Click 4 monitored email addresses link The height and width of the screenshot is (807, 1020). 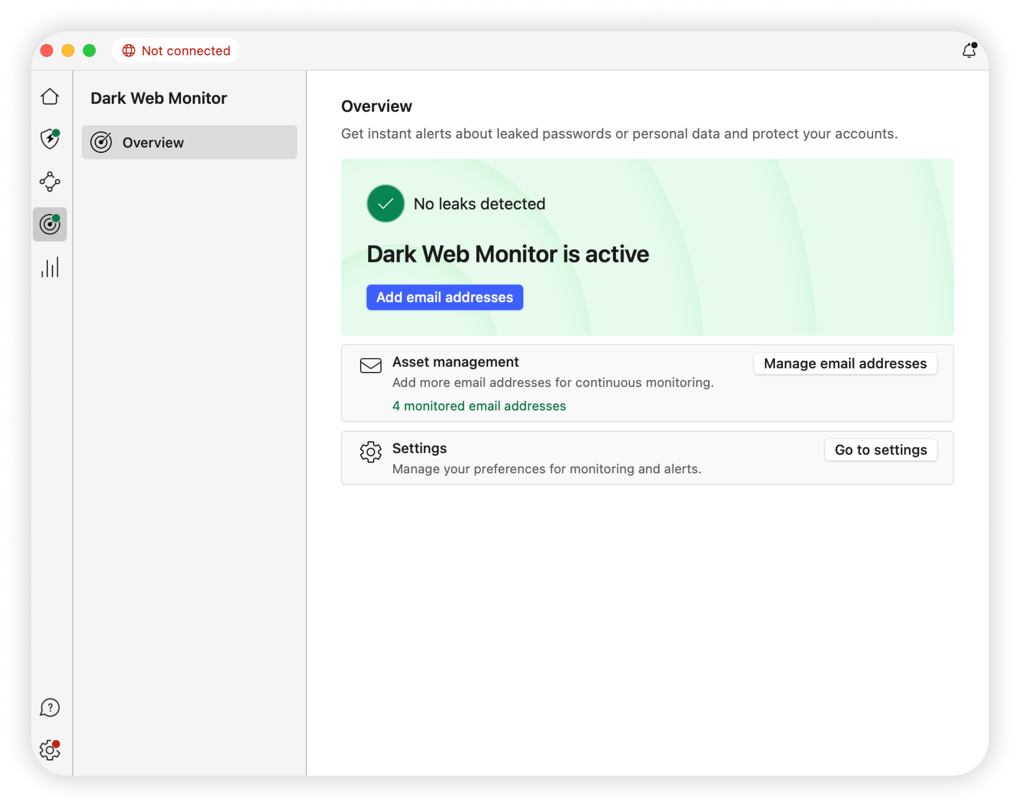click(479, 406)
